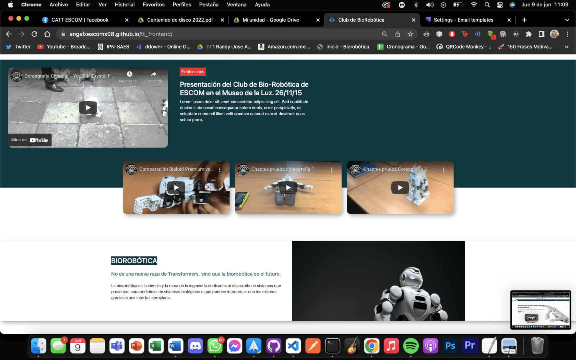Open options for Chappie prueba Coreografía 2
Image resolution: width=576 pixels, height=360 pixels.
pos(444,170)
